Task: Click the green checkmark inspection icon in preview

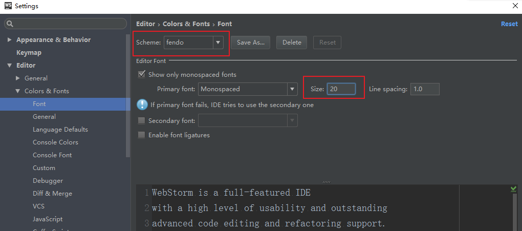Action: click(x=513, y=190)
